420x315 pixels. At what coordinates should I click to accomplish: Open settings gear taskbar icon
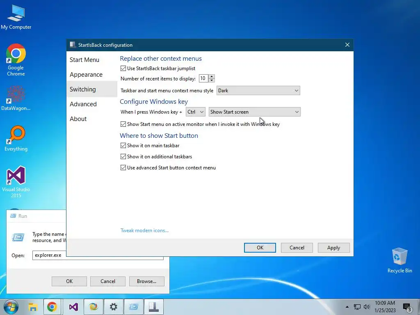click(x=114, y=307)
